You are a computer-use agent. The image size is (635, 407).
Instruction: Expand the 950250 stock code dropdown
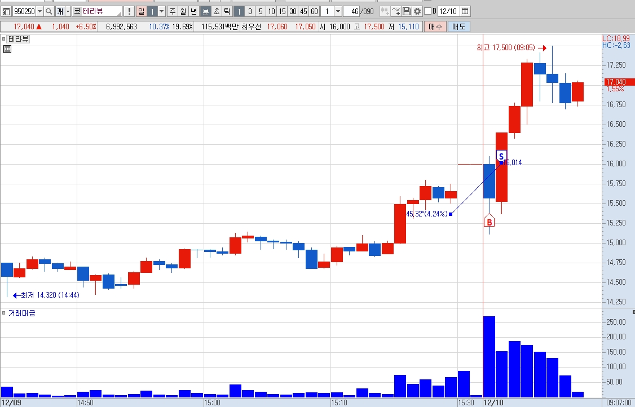tap(39, 11)
